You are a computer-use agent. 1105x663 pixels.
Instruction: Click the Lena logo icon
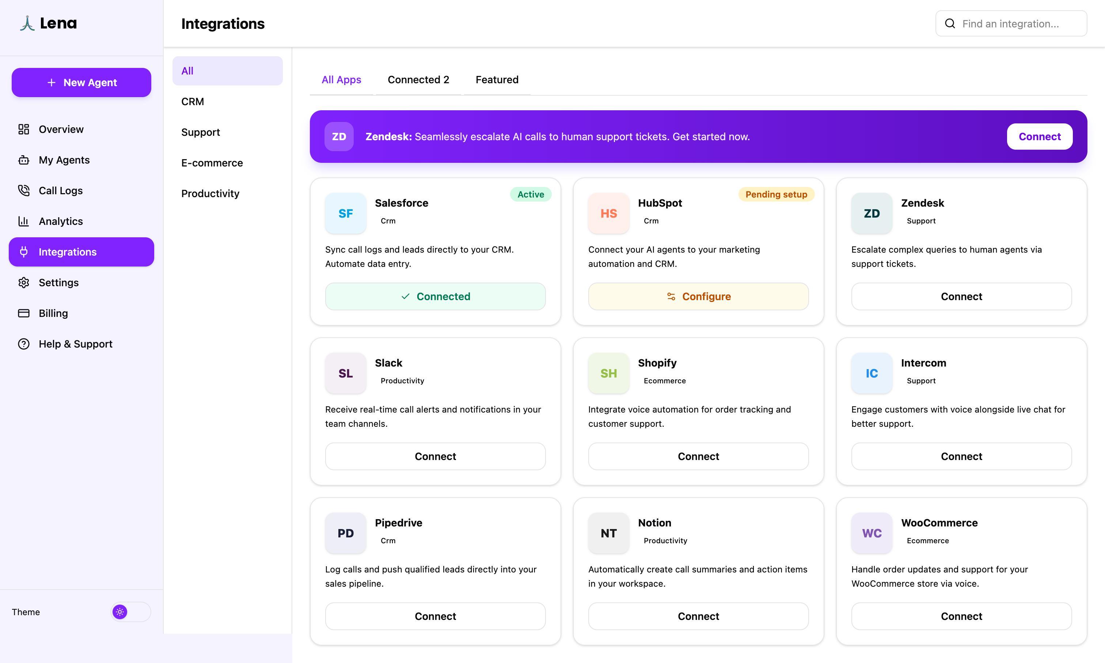27,23
